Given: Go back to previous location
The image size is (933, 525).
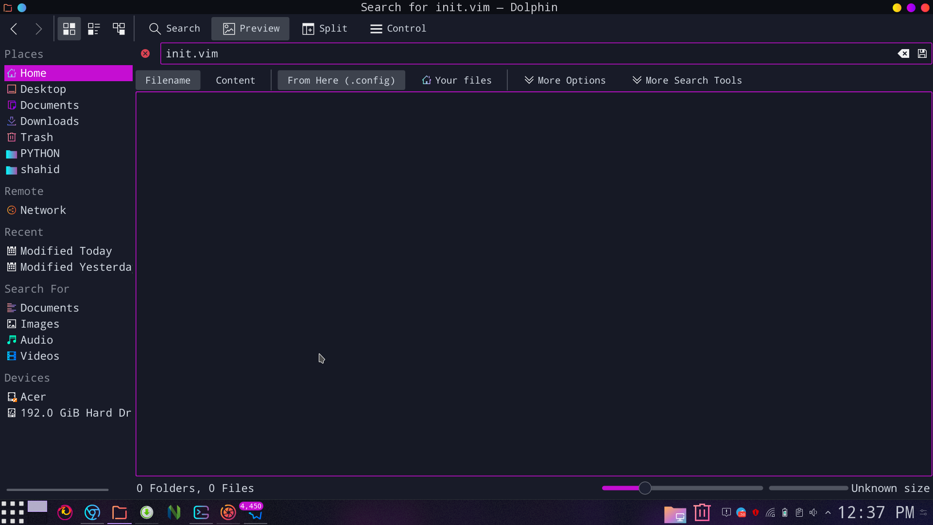Looking at the screenshot, I should [14, 29].
